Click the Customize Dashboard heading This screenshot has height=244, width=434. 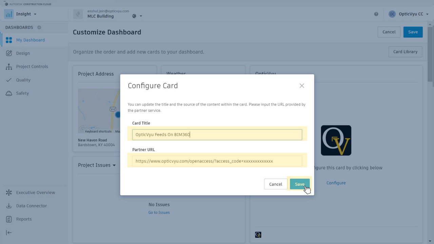click(x=107, y=32)
